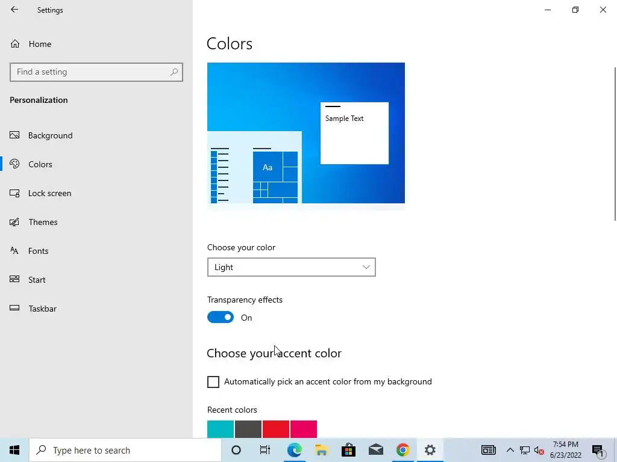Open the Mail app from taskbar
This screenshot has width=617, height=462.
[x=376, y=450]
